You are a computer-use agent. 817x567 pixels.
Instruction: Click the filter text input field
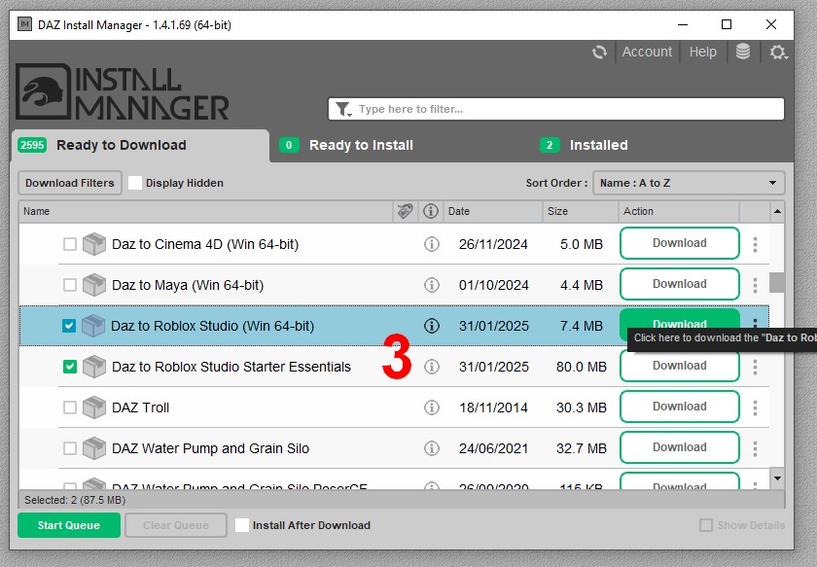(x=556, y=109)
